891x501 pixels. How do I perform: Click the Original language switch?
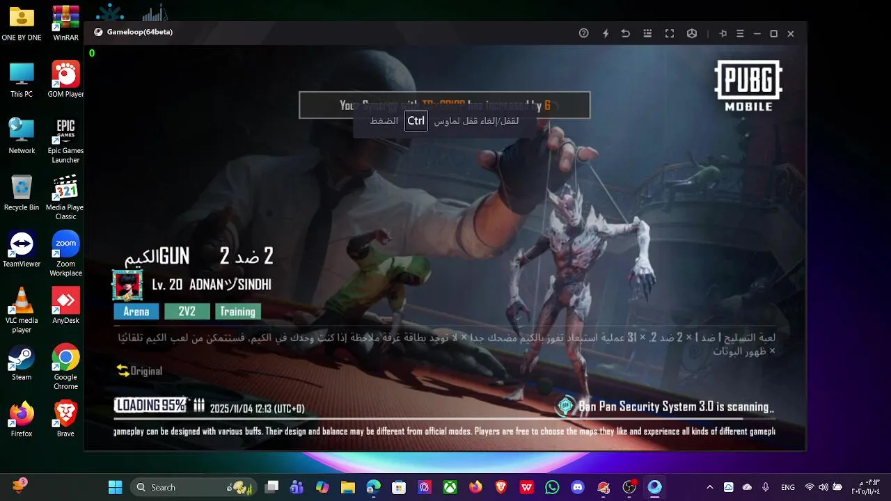(139, 371)
